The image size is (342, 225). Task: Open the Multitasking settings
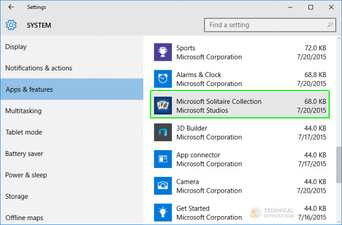point(72,111)
